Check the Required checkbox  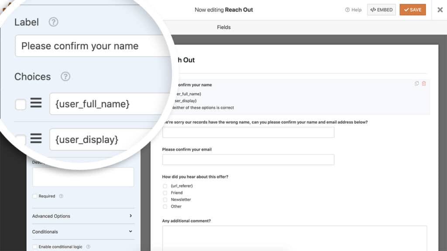[x=35, y=196]
